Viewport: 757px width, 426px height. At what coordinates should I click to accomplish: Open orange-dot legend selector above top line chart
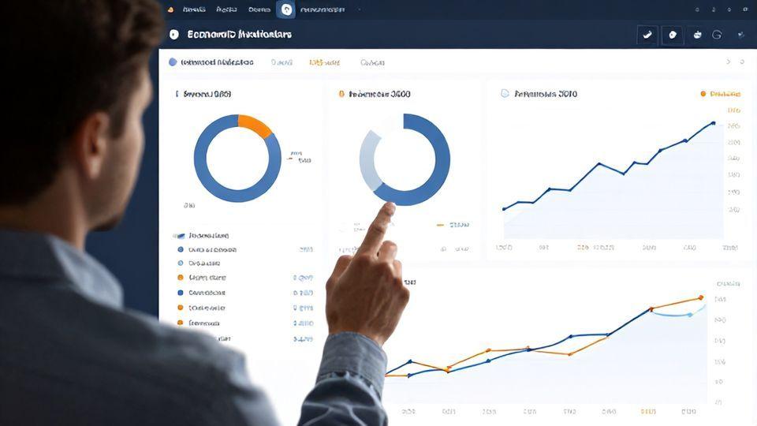[x=719, y=94]
